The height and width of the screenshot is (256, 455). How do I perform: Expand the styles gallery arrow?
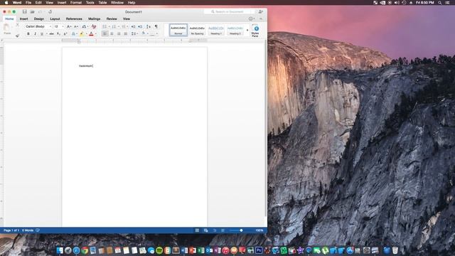pyautogui.click(x=247, y=30)
